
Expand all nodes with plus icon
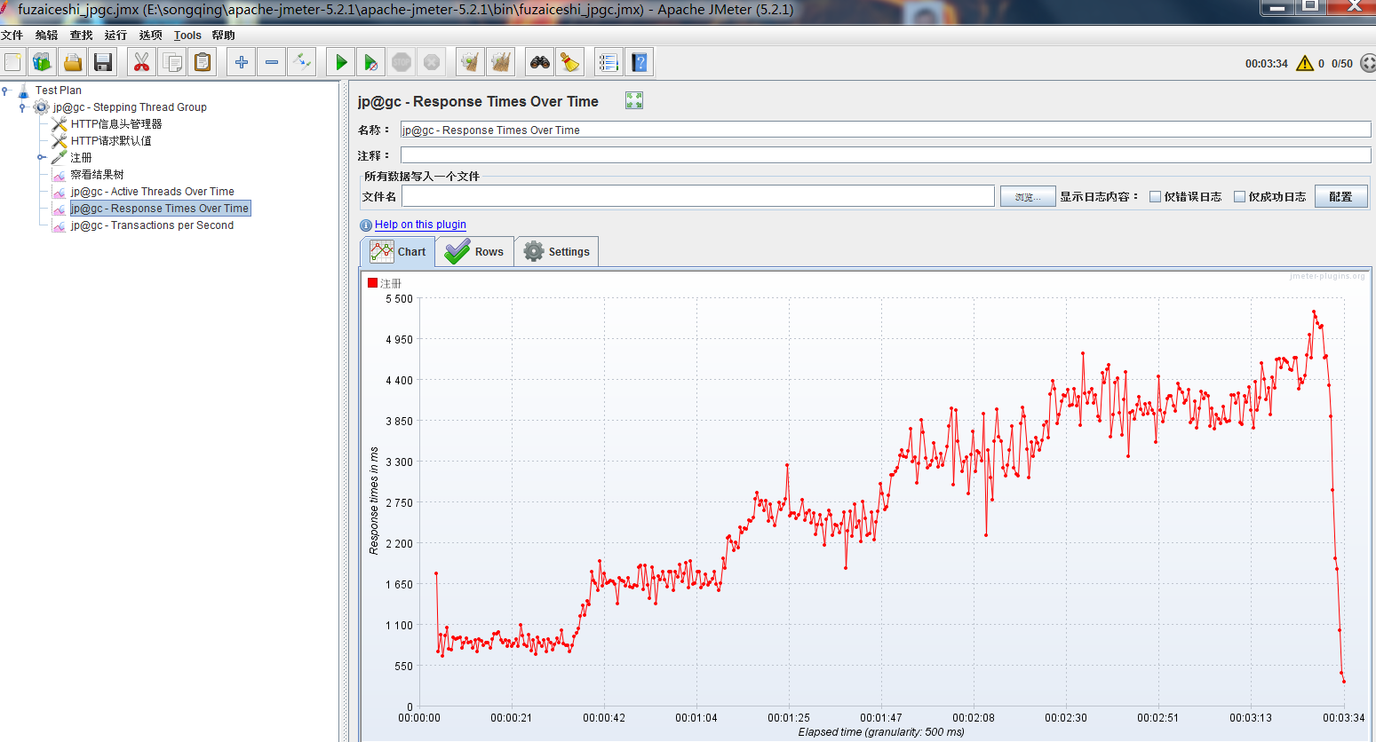(241, 62)
